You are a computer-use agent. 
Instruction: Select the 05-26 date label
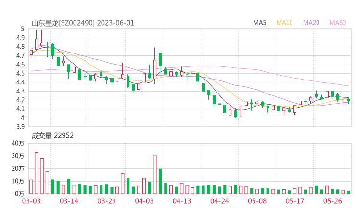pos(332,201)
